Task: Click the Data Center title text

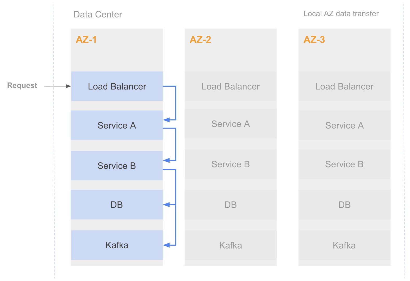Action: [x=98, y=14]
